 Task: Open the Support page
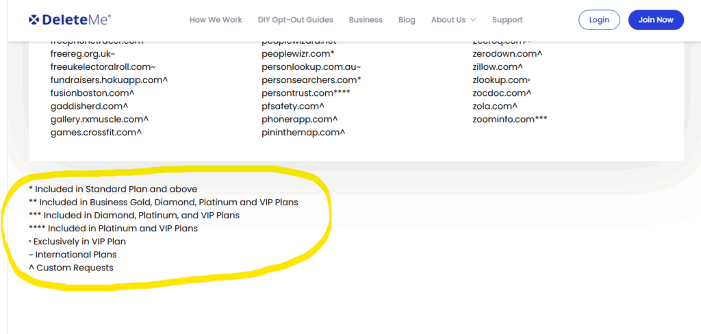pyautogui.click(x=507, y=20)
